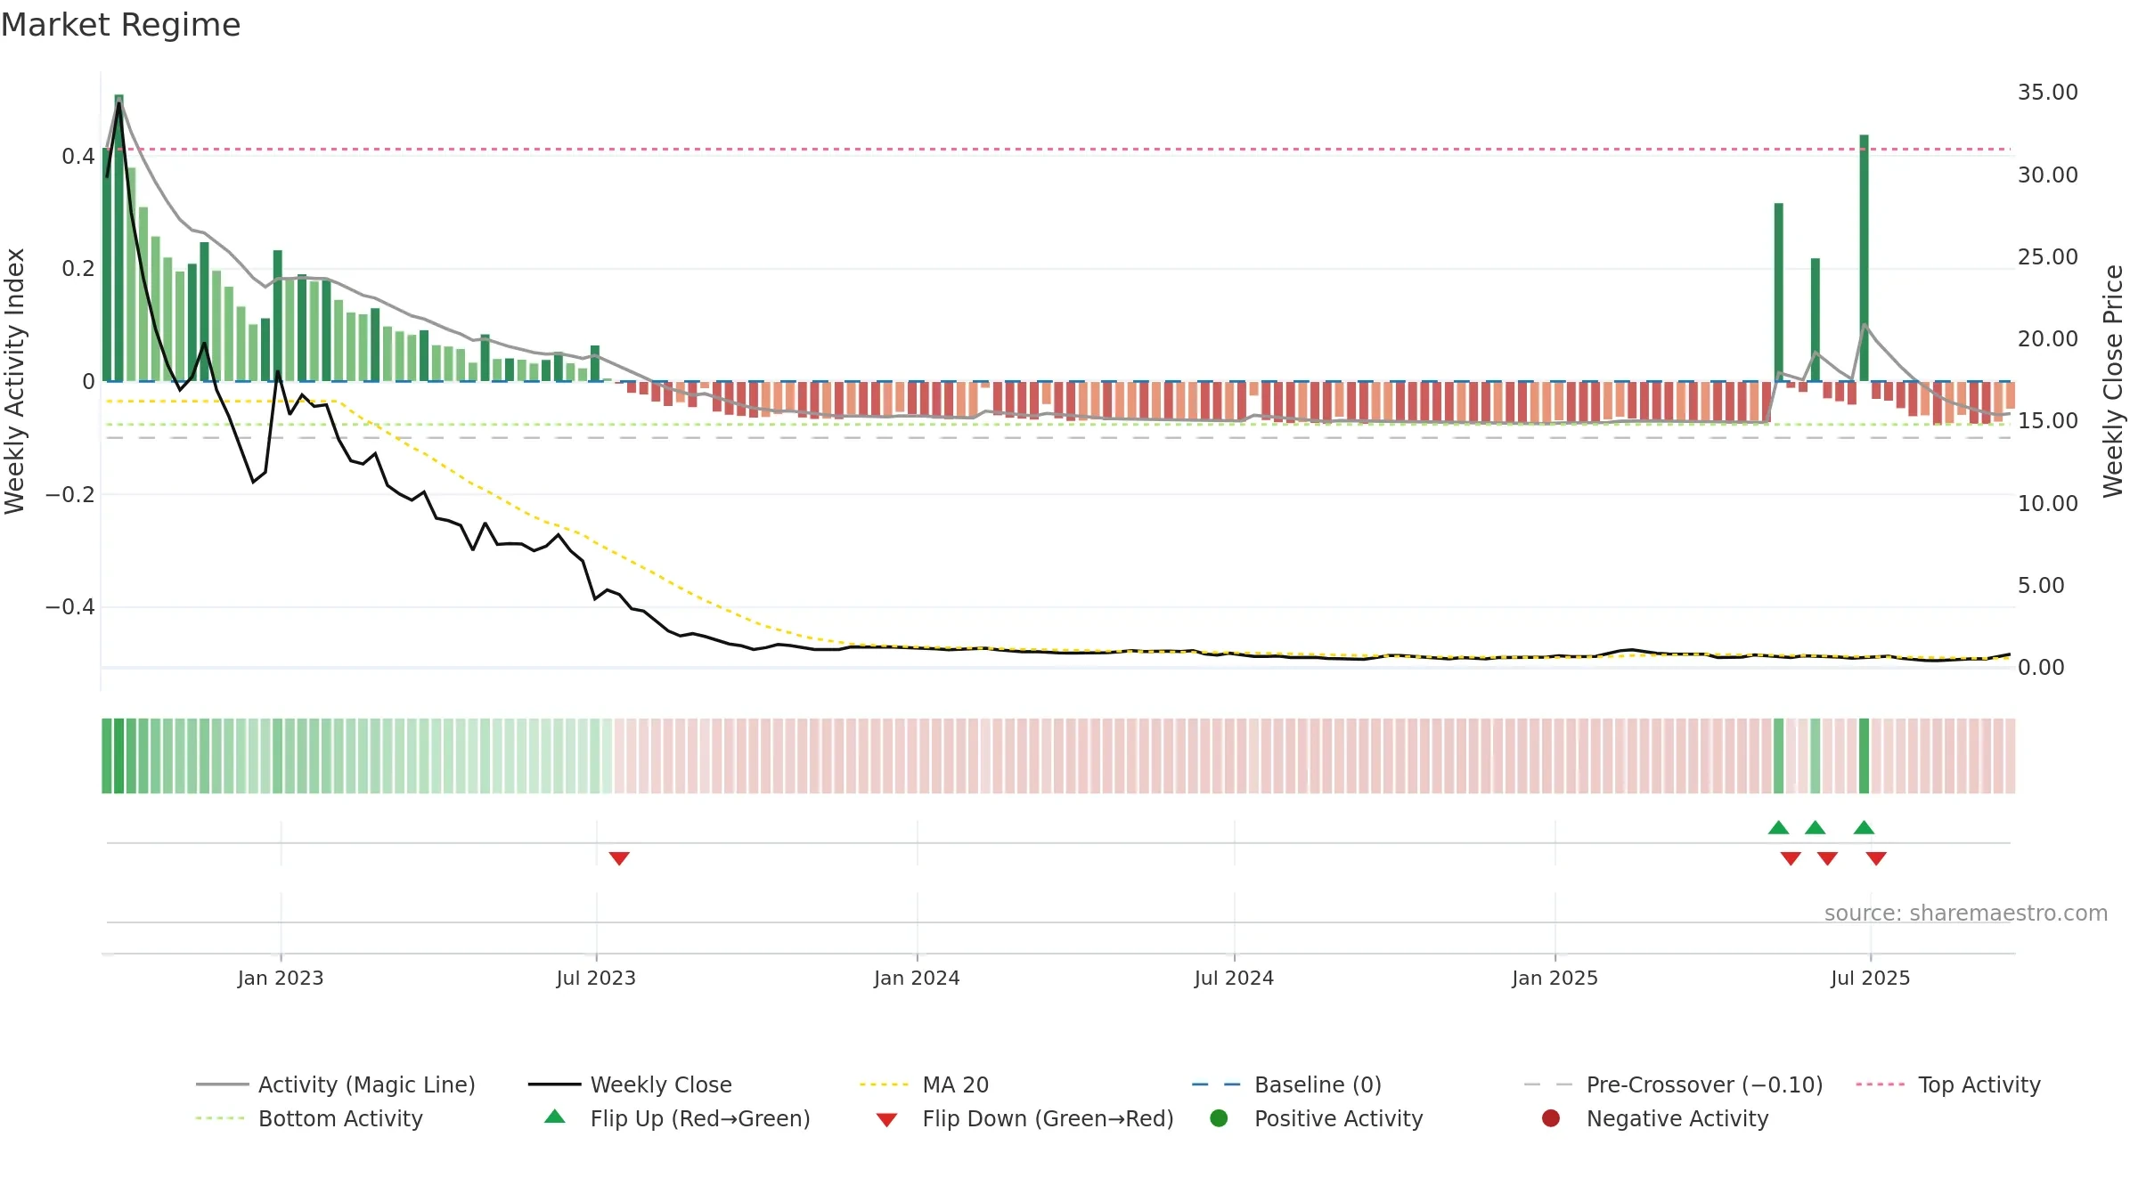Toggle Pre-Crossover (−0.10) legend entry
Image resolution: width=2138 pixels, height=1202 pixels.
pos(1673,1084)
